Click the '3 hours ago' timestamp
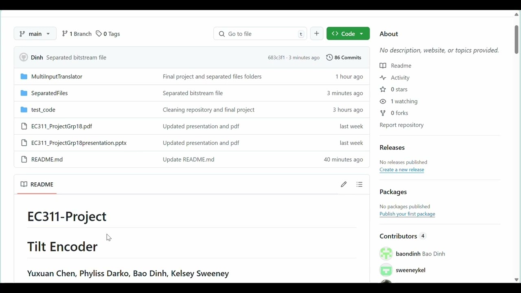This screenshot has width=521, height=293. [x=348, y=110]
